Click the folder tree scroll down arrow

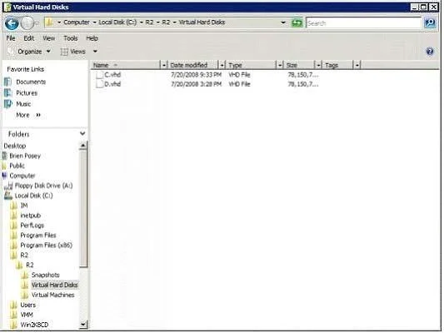click(x=83, y=325)
